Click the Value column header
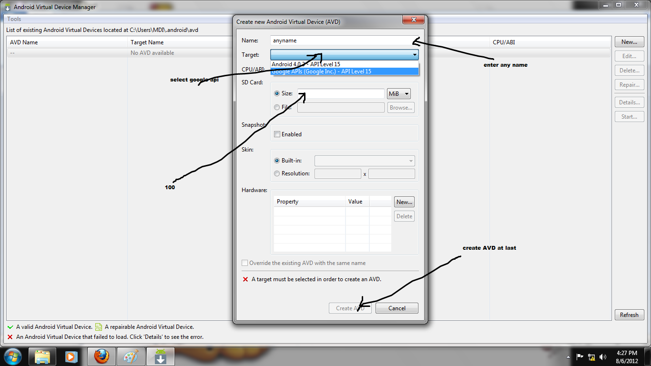651x366 pixels. 357,202
